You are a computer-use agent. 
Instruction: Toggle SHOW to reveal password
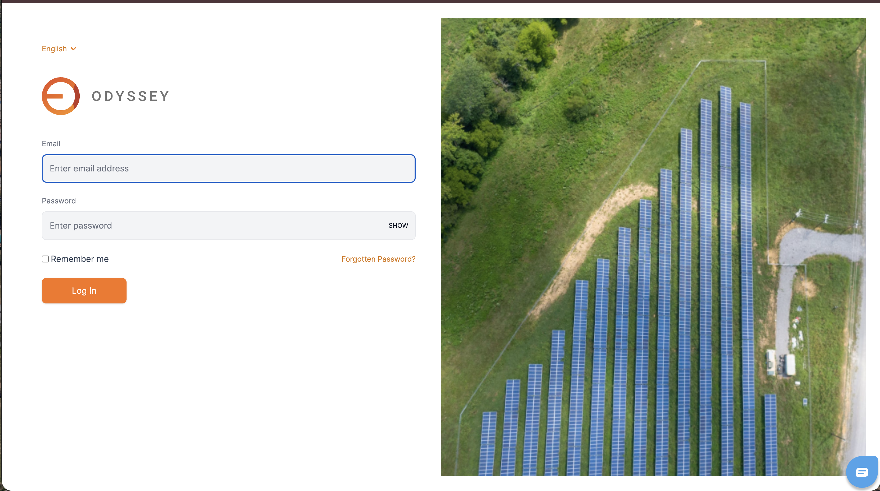point(398,225)
